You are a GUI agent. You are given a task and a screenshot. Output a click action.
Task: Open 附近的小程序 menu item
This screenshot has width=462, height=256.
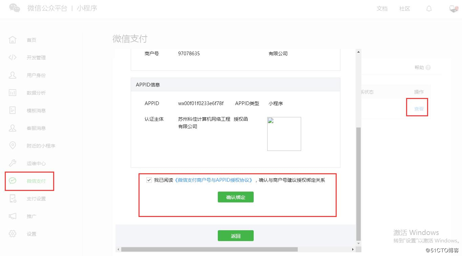click(41, 146)
